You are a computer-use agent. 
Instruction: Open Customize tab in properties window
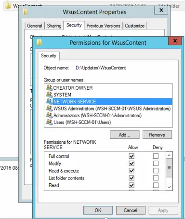(135, 26)
